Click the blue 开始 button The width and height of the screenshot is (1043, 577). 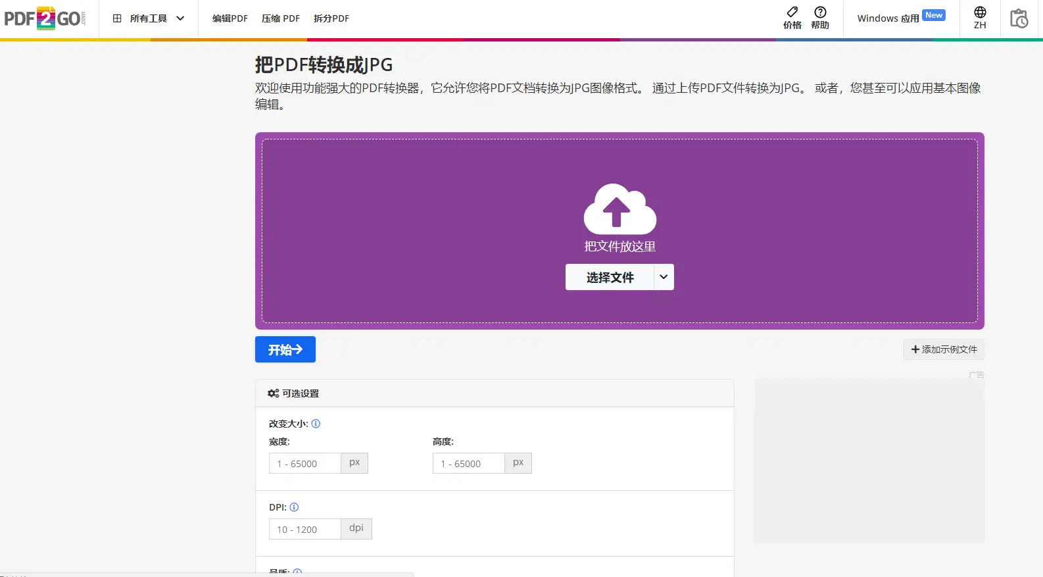pyautogui.click(x=285, y=349)
